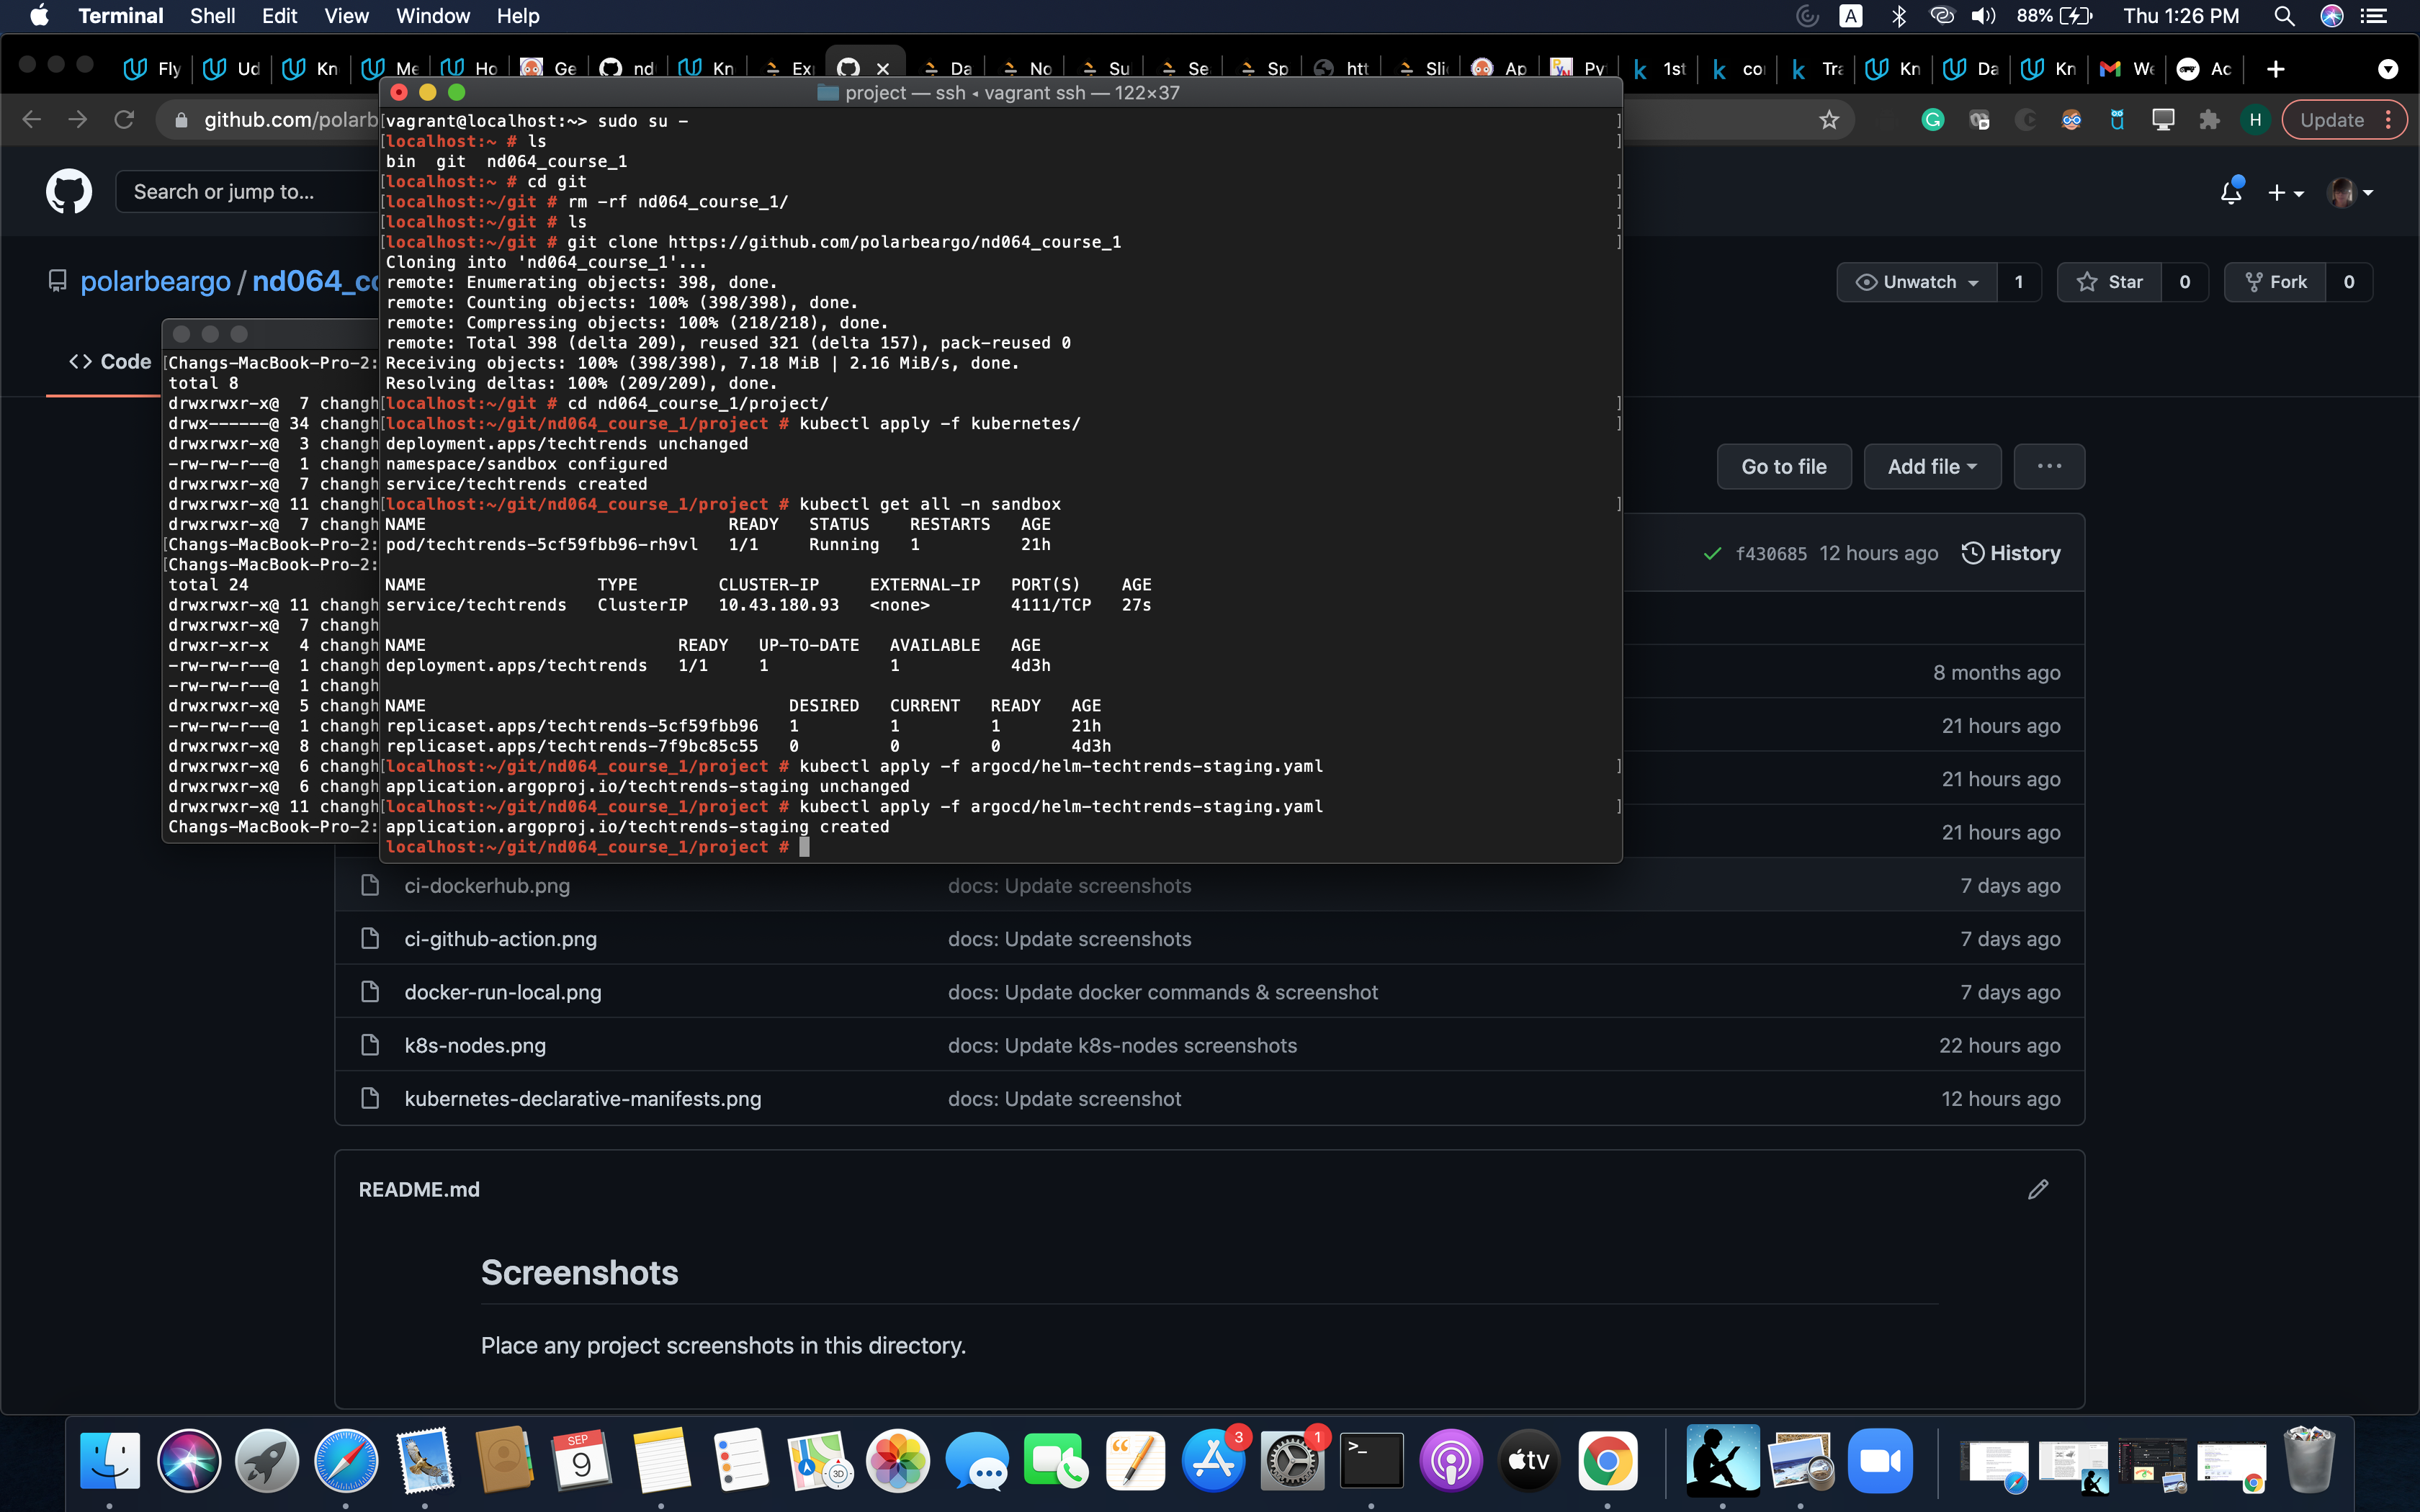The image size is (2420, 1512).
Task: Reload the GitHub page
Action: [x=124, y=120]
